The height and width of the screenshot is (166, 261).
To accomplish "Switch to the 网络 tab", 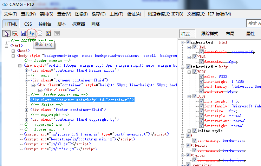I will point(96,24).
